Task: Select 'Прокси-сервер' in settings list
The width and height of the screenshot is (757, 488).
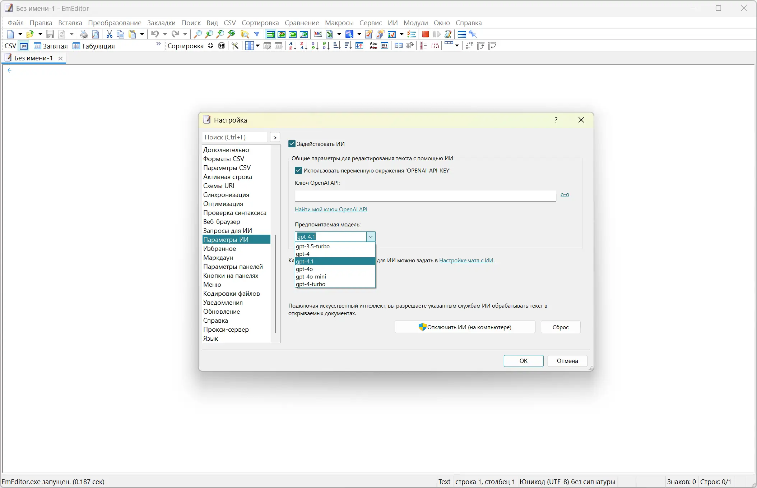Action: click(x=226, y=329)
